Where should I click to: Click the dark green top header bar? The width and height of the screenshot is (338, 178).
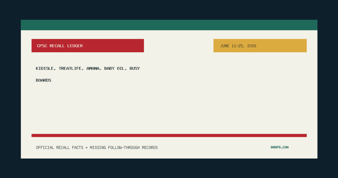(x=169, y=25)
